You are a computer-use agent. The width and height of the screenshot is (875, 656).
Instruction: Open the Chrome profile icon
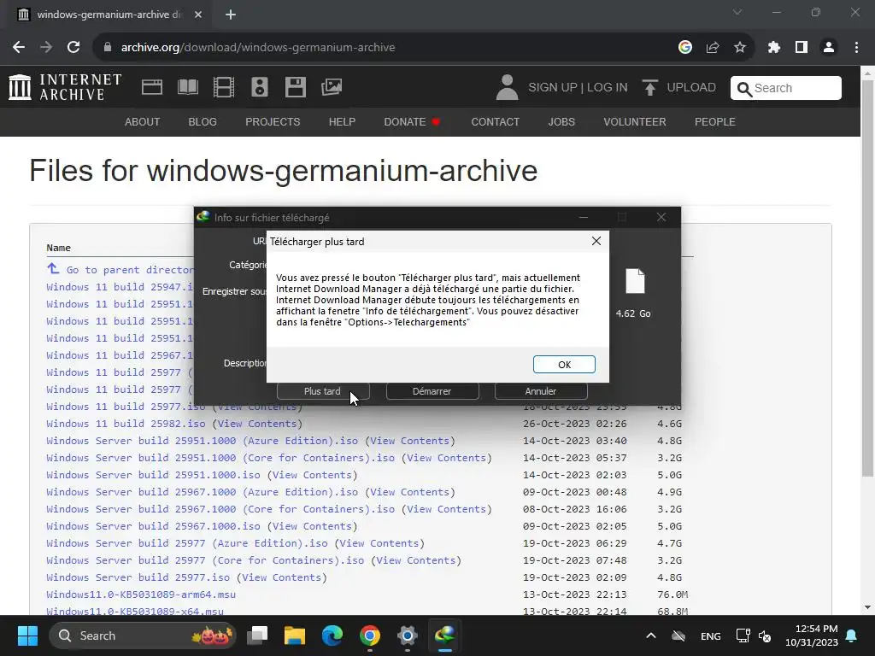(829, 48)
